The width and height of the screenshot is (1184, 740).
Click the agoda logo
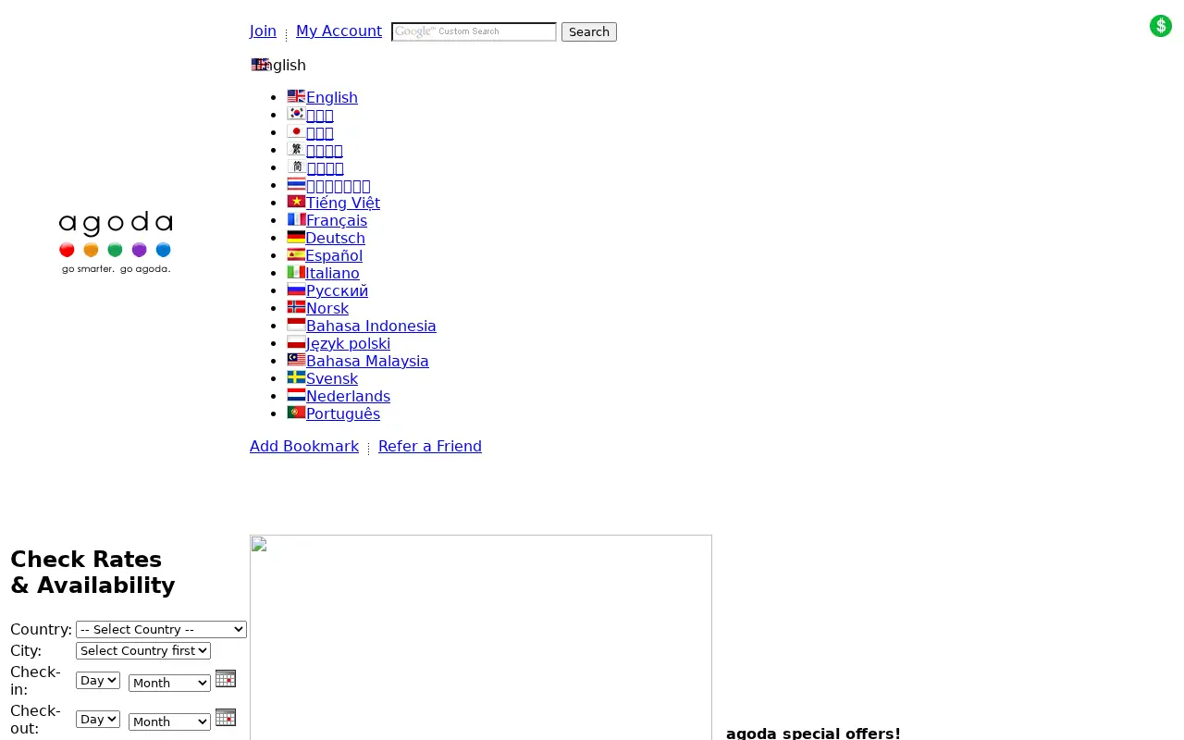[116, 242]
